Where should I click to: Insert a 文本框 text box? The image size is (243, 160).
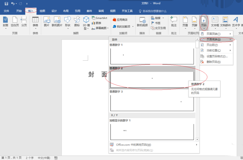[215, 22]
